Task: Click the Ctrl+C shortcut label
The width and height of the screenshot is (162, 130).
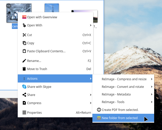Action: pos(87,43)
